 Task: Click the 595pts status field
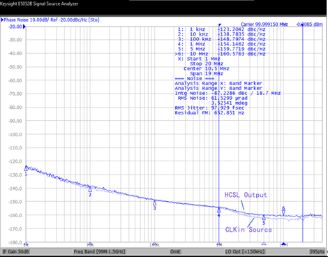click(317, 251)
